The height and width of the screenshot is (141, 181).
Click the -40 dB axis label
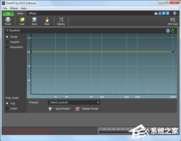[x=29, y=80]
